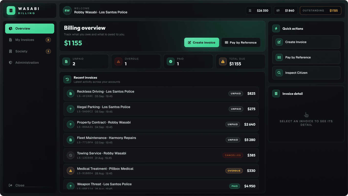
Task: Select Weapon Threat · Los Santos Police invoice
Action: tap(161, 184)
